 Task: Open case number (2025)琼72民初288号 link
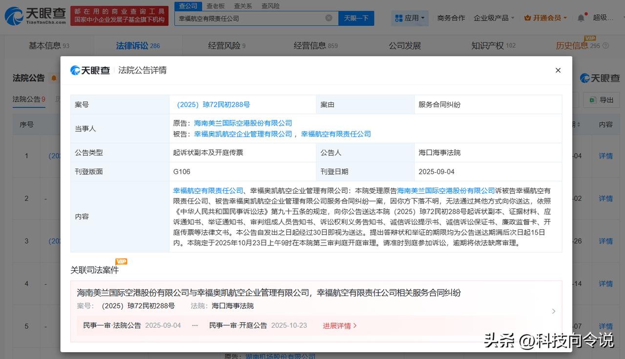[213, 104]
